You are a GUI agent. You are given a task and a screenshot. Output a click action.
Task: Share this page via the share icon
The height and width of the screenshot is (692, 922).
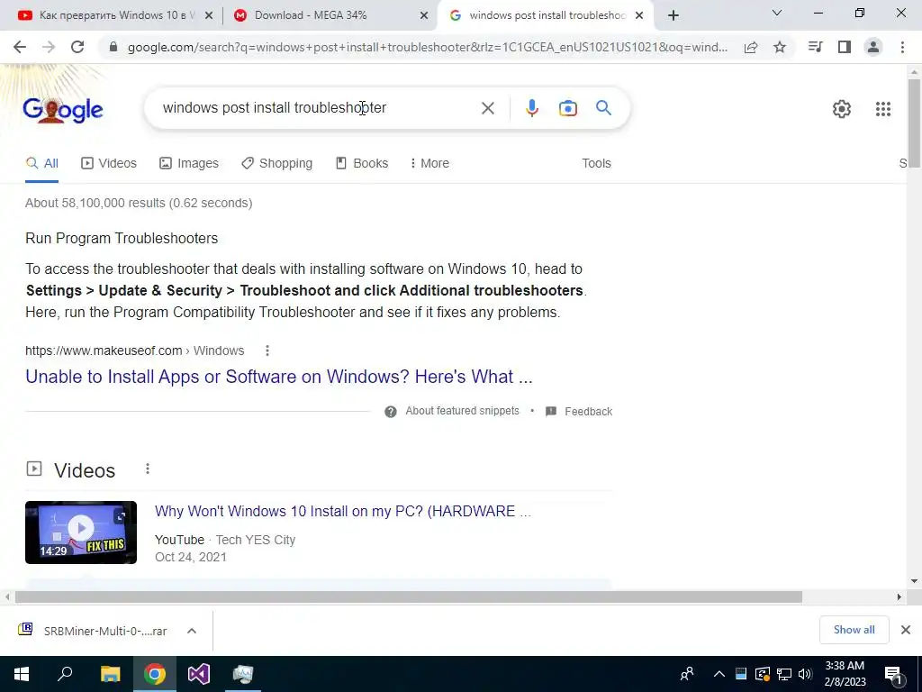coord(751,47)
